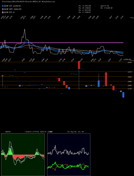The width and height of the screenshot is (134, 176).
Task: Click the '2279' top price label
Action: [x=24, y=17]
